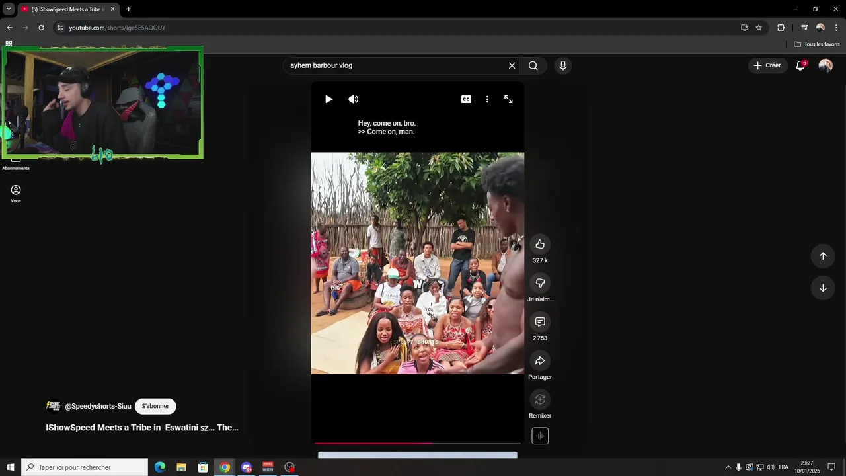Reload the YouTube page

[x=41, y=28]
